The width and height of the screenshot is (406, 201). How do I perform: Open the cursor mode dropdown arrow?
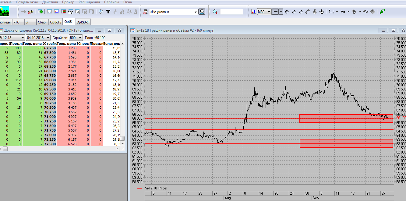pos(281,12)
